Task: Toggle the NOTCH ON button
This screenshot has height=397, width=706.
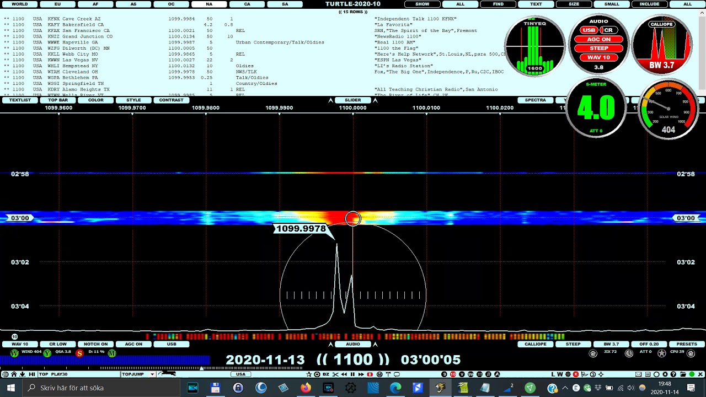Action: [x=95, y=344]
